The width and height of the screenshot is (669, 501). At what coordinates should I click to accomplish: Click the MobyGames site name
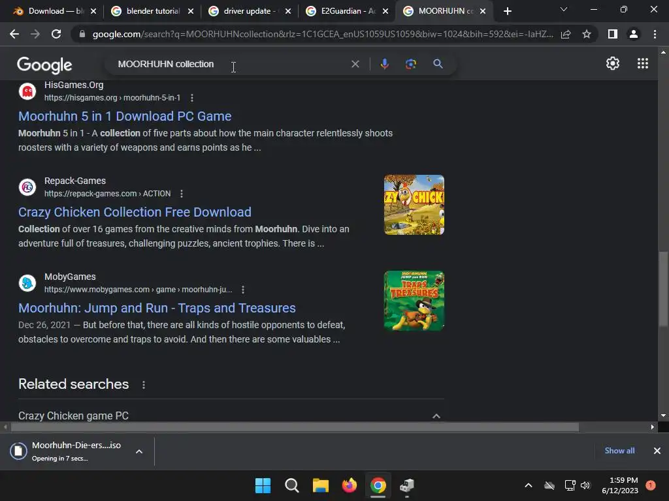tap(70, 277)
